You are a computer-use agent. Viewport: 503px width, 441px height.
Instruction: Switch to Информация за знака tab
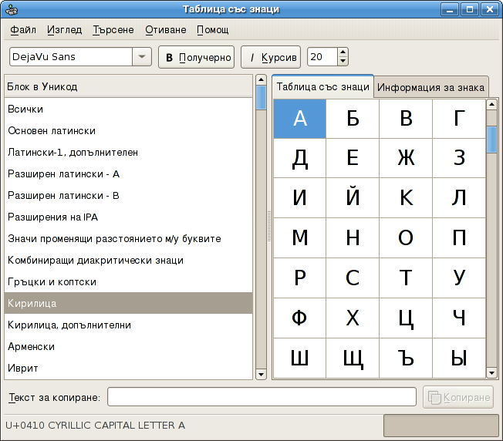430,87
